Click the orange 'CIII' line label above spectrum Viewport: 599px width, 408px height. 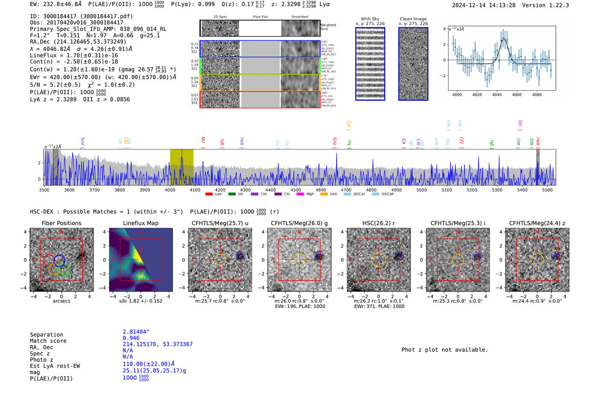click(x=349, y=125)
